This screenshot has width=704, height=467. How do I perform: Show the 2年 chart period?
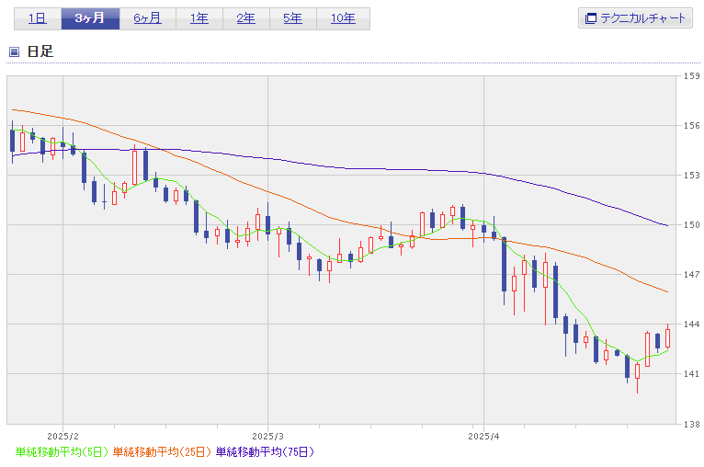click(x=245, y=18)
